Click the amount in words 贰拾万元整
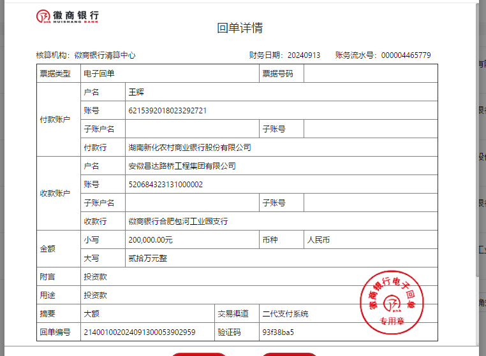The height and width of the screenshot is (356, 486). pyautogui.click(x=148, y=259)
